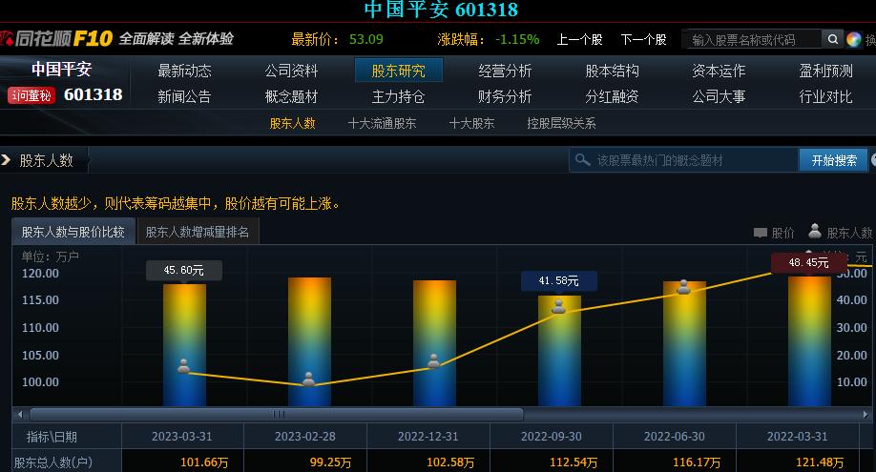Switch to 股东人数与股价比较 tab
The width and height of the screenshot is (876, 472).
pos(73,232)
